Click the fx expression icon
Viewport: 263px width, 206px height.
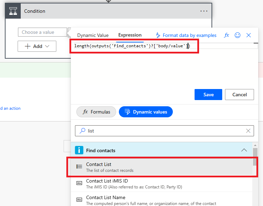(227, 35)
